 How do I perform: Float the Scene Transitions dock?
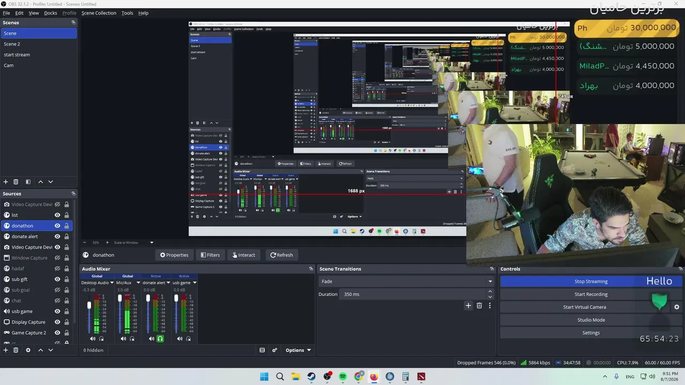click(492, 269)
